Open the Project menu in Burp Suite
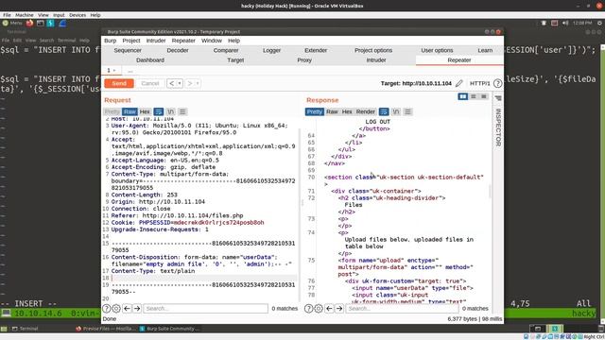605x340 pixels. (131, 41)
